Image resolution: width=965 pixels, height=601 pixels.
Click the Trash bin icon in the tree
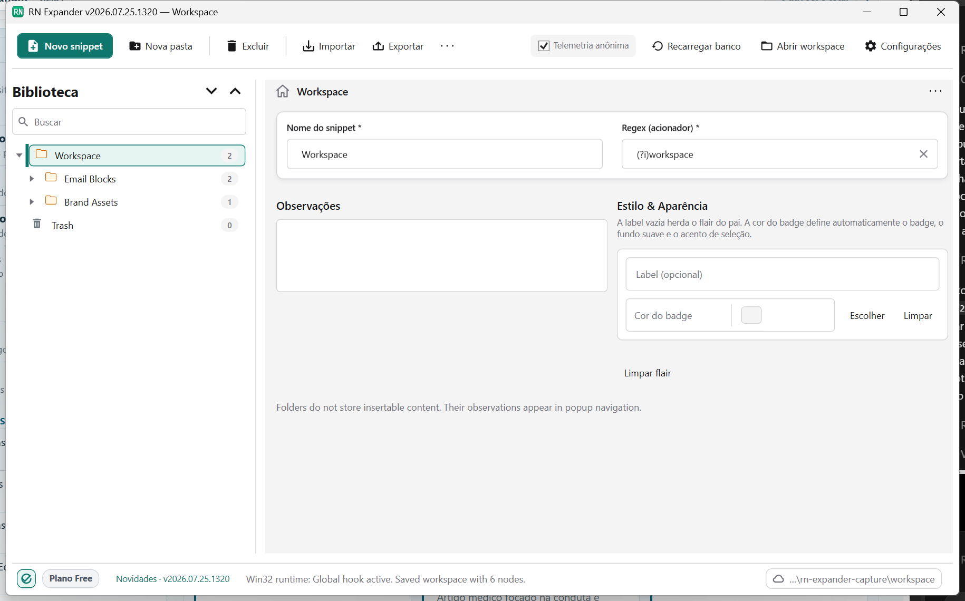point(37,224)
